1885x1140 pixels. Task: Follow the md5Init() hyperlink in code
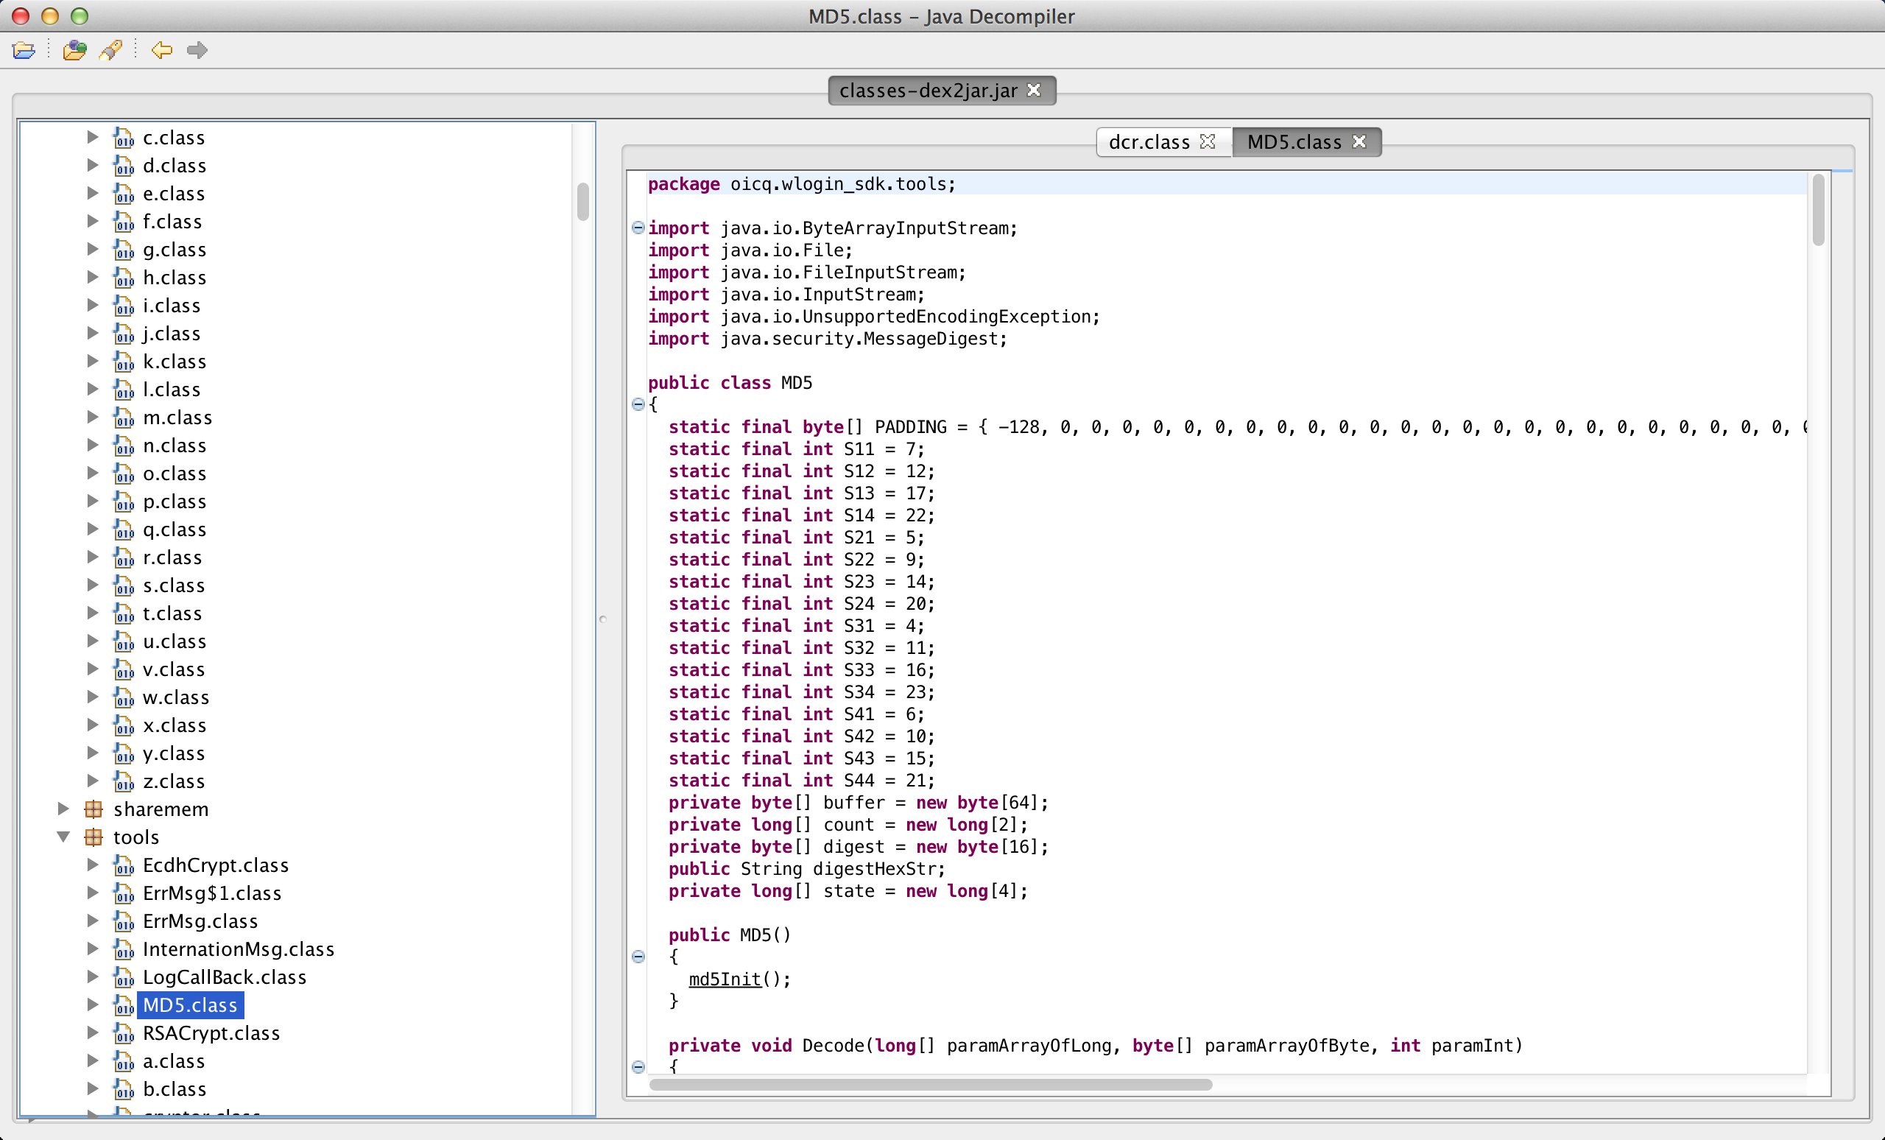pyautogui.click(x=725, y=979)
